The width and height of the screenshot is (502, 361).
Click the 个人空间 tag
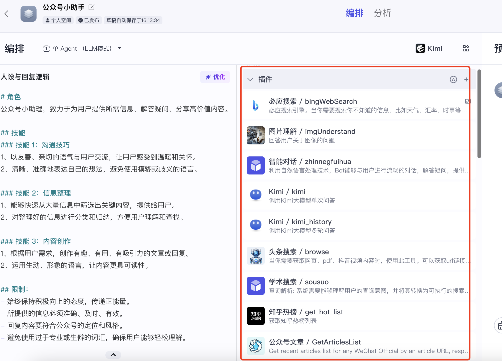[x=58, y=20]
